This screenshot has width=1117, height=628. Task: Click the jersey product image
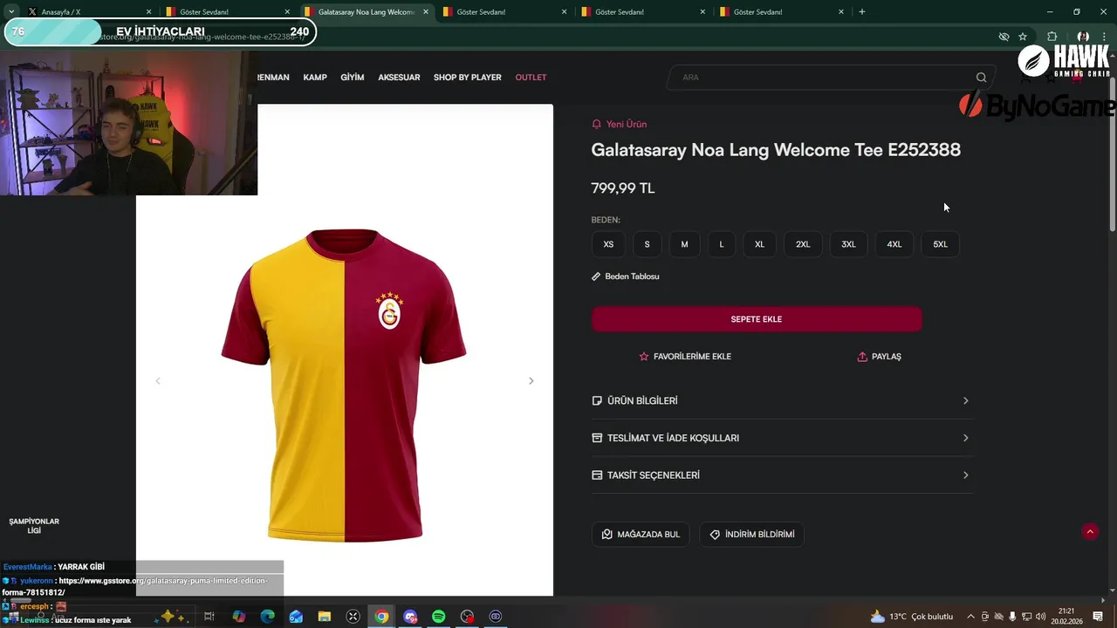344,384
